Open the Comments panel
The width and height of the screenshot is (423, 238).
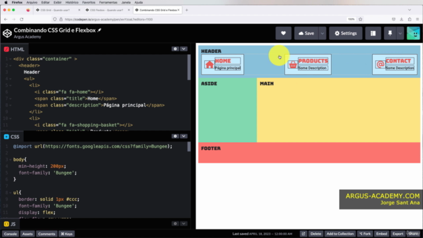pos(46,233)
